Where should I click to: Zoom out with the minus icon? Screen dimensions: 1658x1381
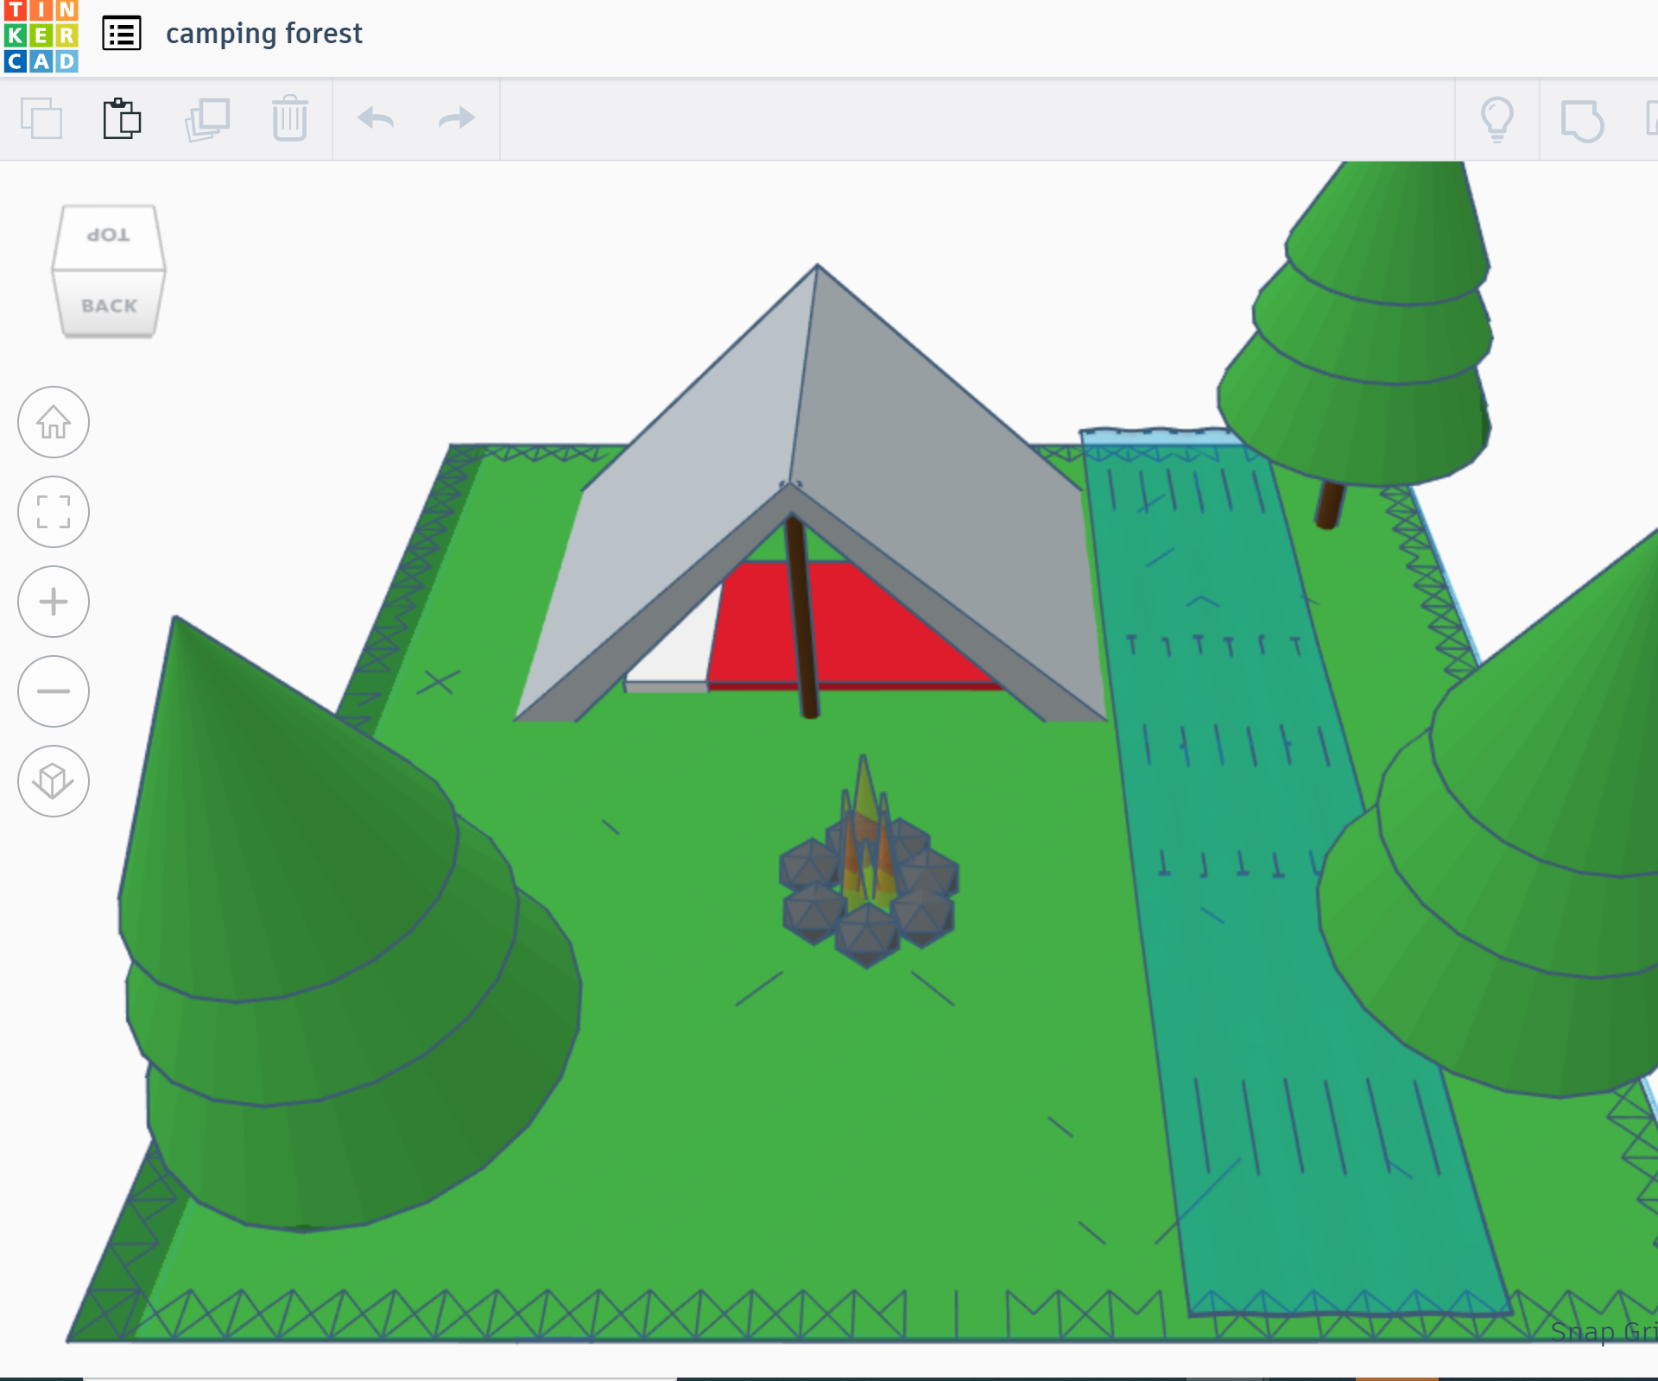click(x=54, y=691)
